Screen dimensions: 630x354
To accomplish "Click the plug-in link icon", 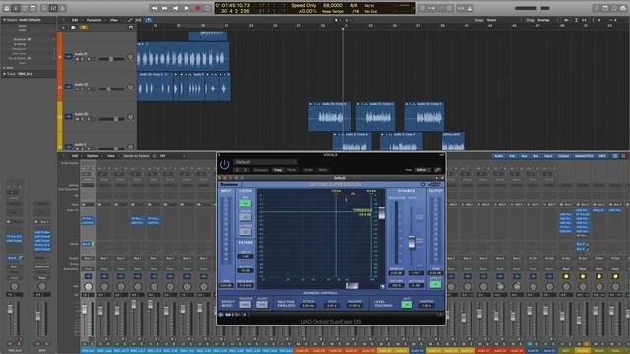I will (437, 170).
